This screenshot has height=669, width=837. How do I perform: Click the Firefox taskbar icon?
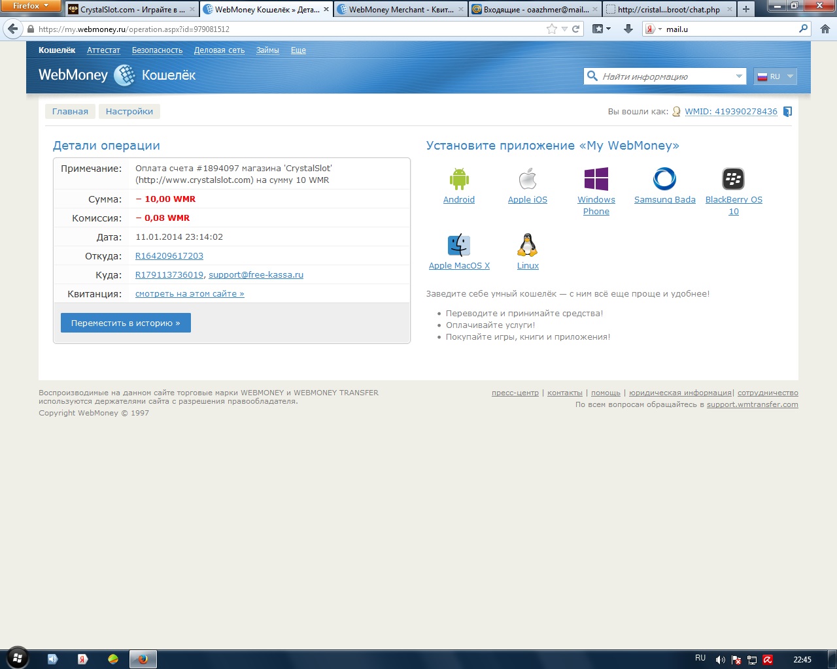click(x=143, y=659)
